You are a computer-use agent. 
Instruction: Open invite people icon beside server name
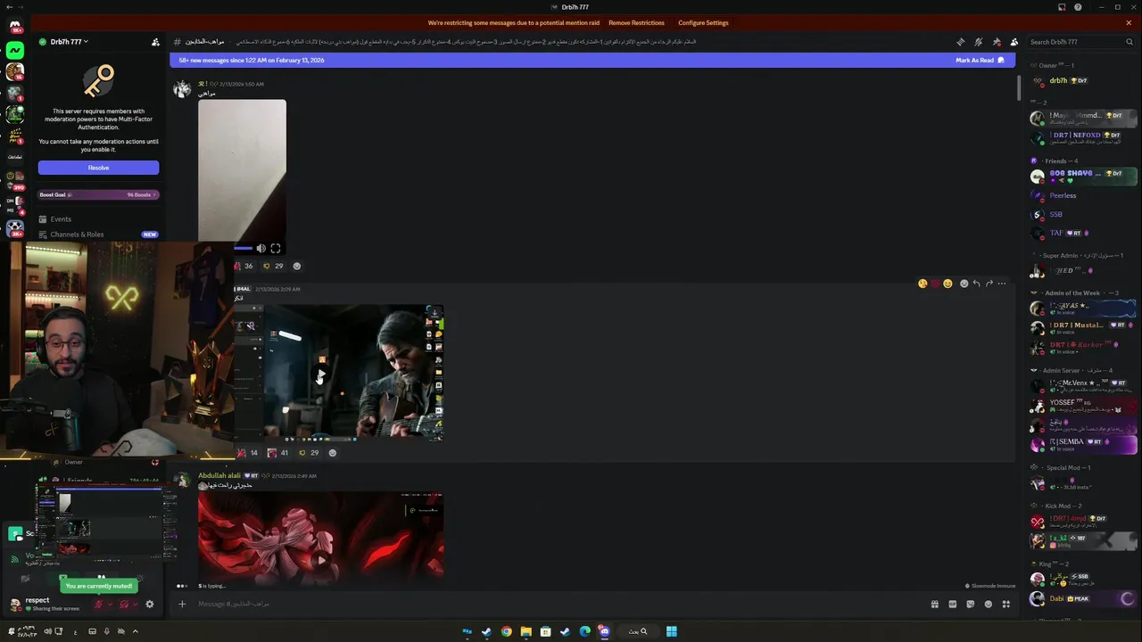click(x=155, y=42)
